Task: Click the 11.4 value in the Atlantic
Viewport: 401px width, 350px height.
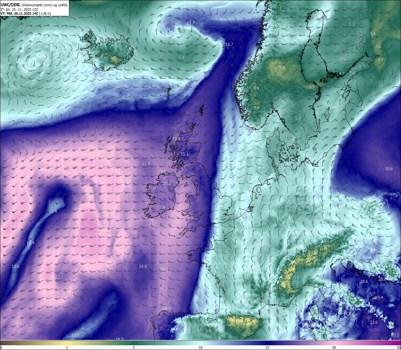Action: tap(30, 243)
